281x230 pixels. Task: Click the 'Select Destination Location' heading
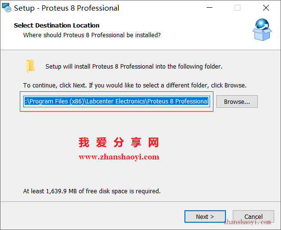click(56, 25)
